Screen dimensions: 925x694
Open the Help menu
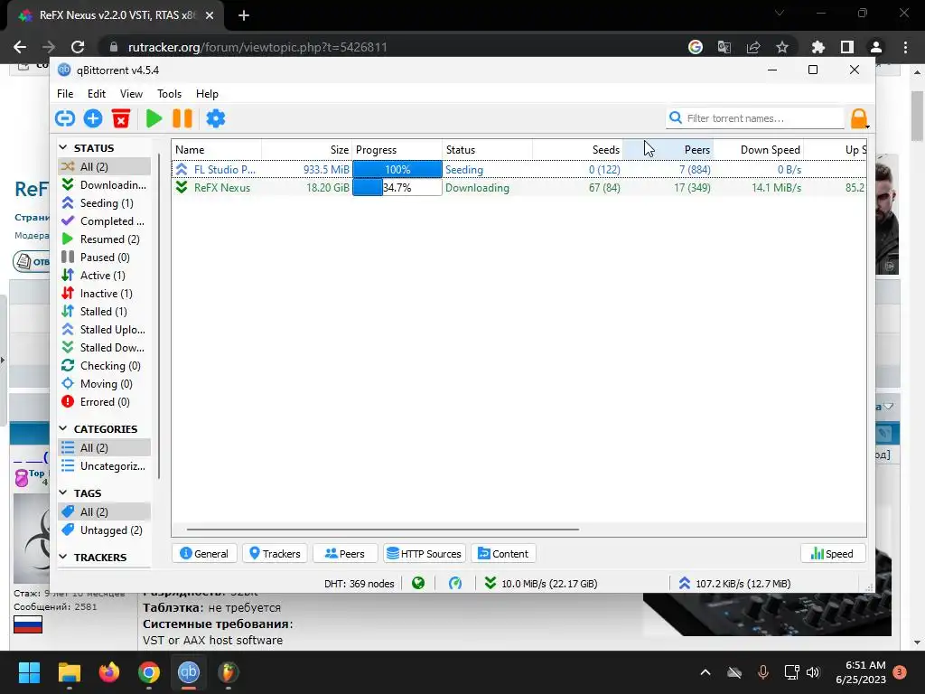(x=207, y=94)
